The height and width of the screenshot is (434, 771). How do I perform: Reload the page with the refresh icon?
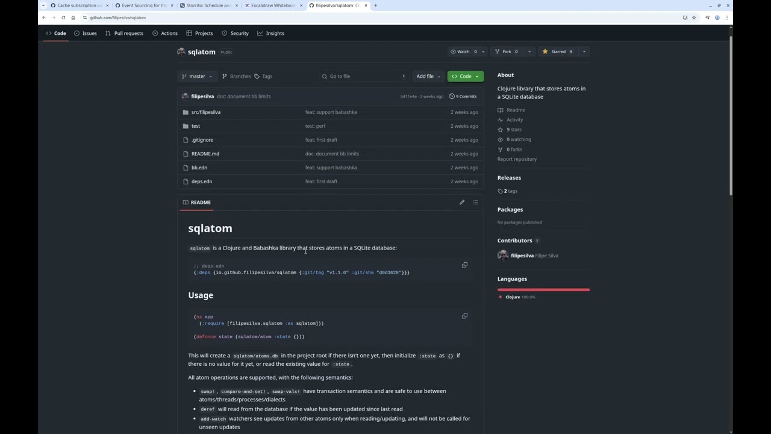coord(63,17)
